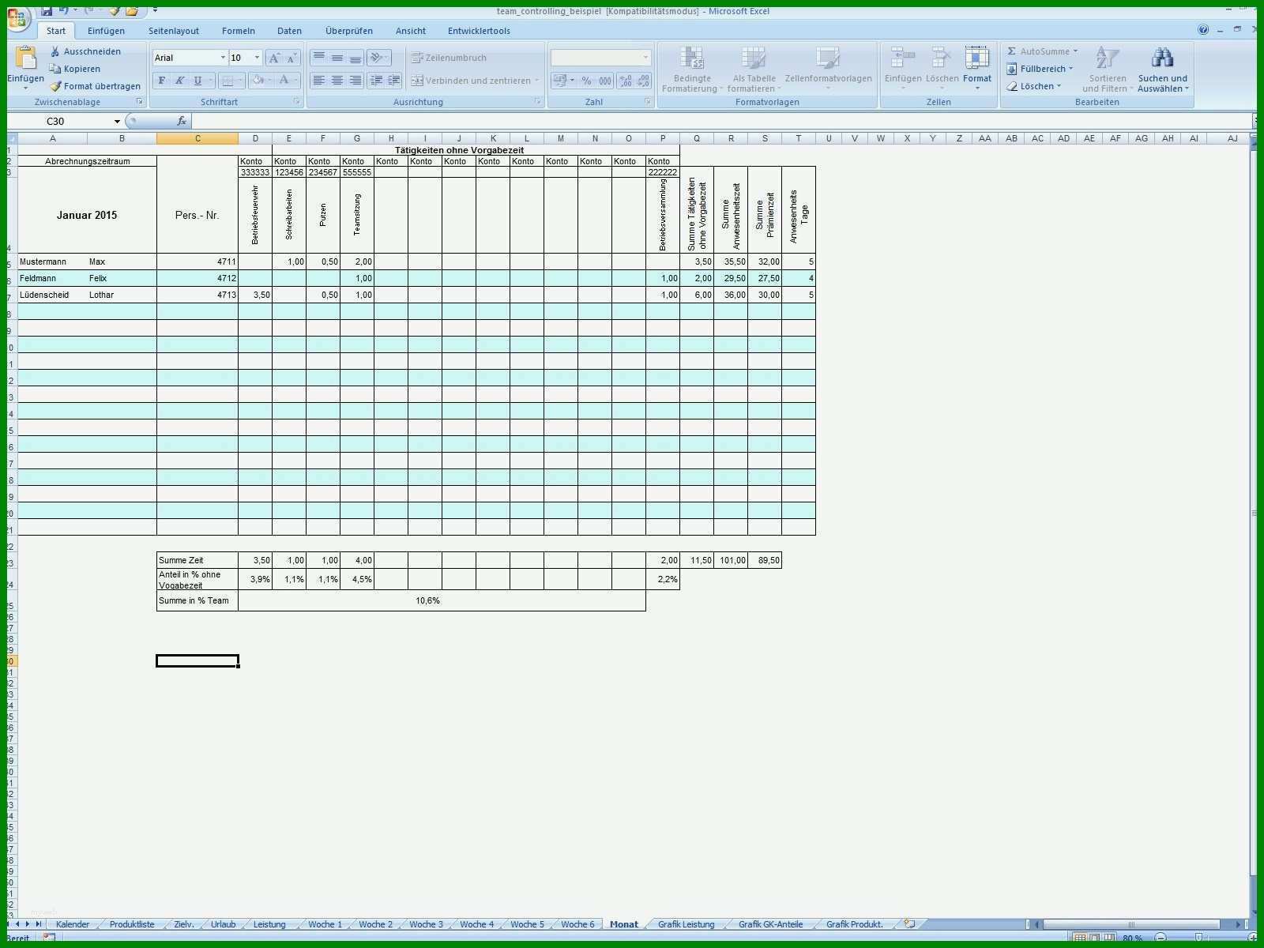Click the fx insert function button
This screenshot has width=1264, height=948.
[182, 121]
